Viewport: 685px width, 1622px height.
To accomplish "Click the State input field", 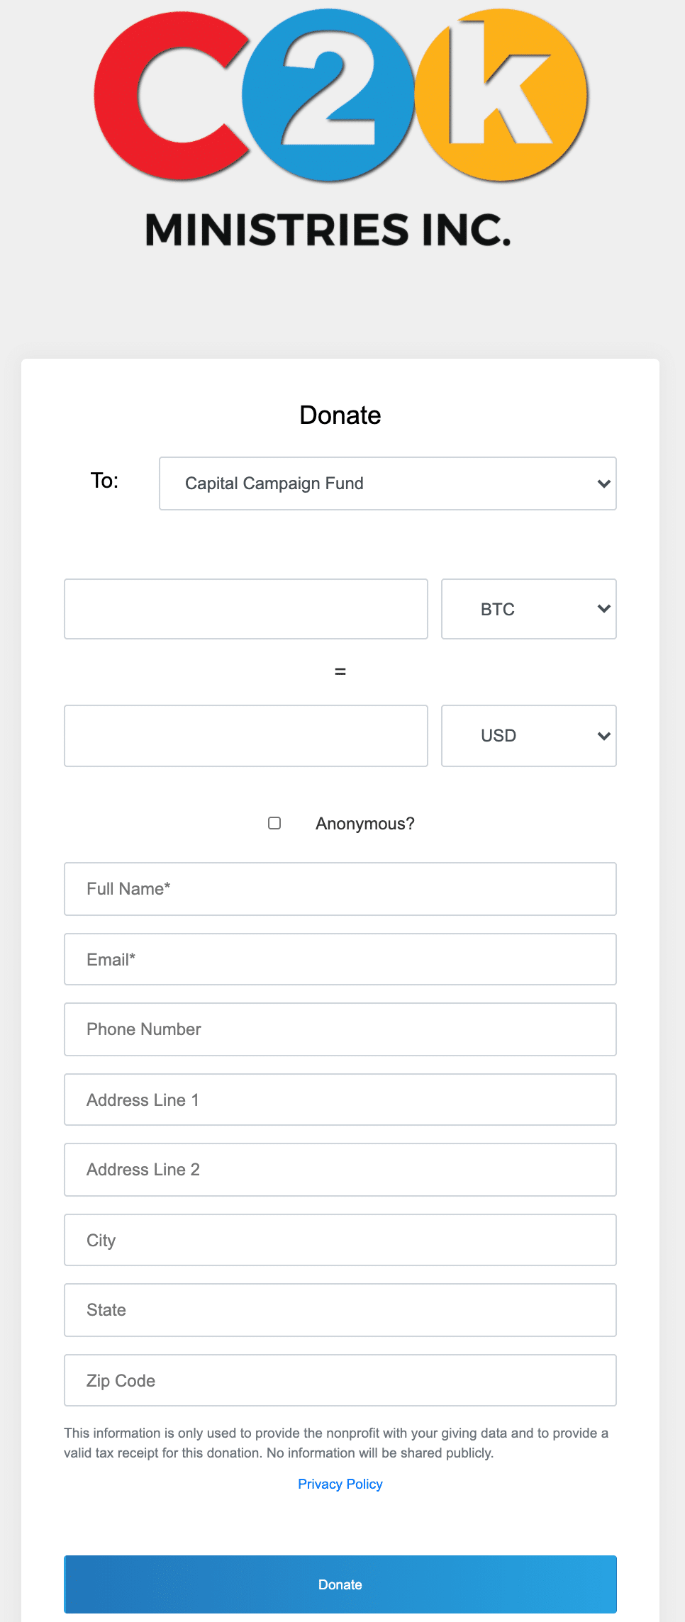I will coord(340,1310).
